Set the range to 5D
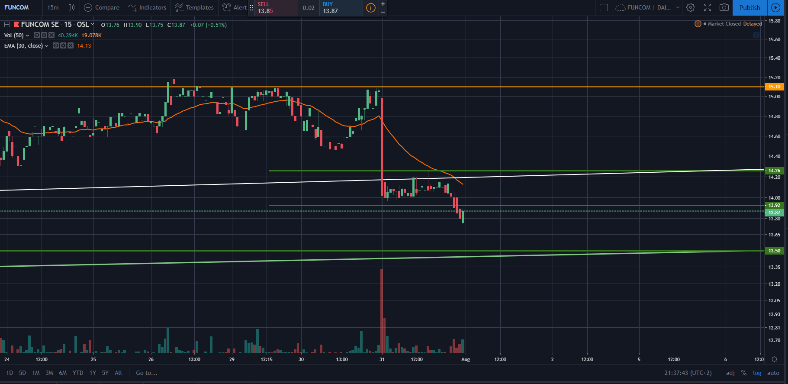The width and height of the screenshot is (788, 384). (x=23, y=373)
